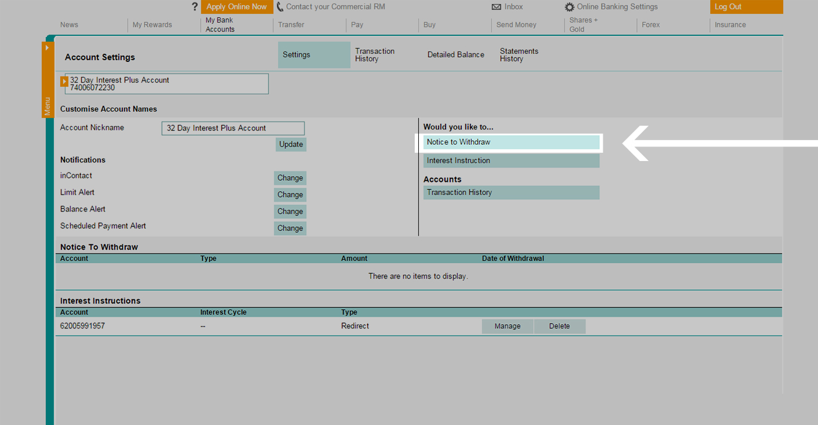Open the Transfer menu

pyautogui.click(x=291, y=25)
